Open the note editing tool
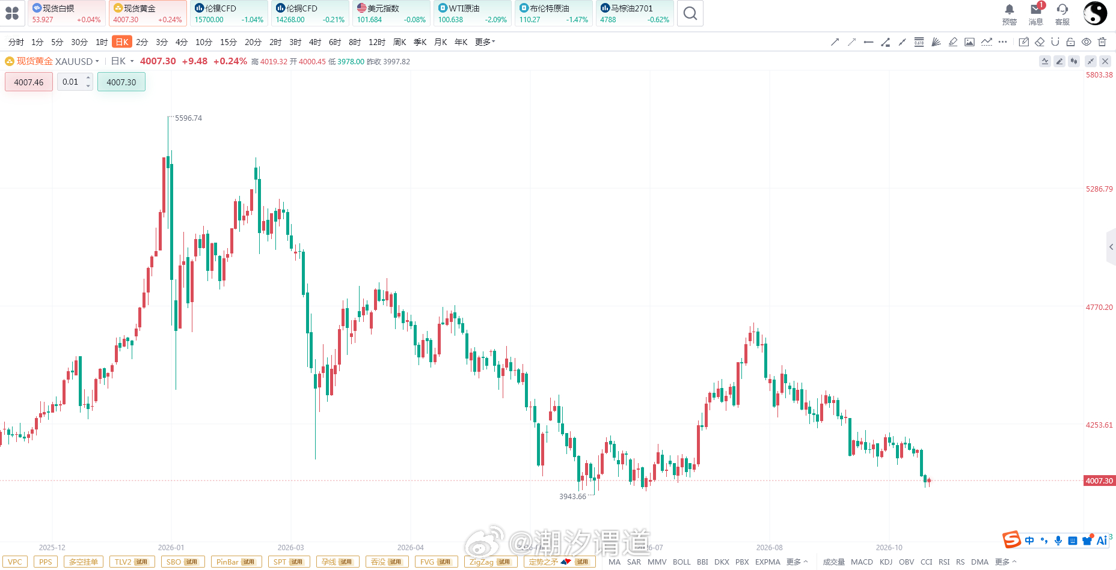Viewport: 1116px width, 570px height. (x=1024, y=42)
